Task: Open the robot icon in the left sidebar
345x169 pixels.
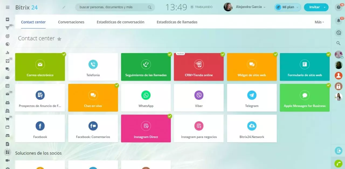Action: [x=8, y=102]
